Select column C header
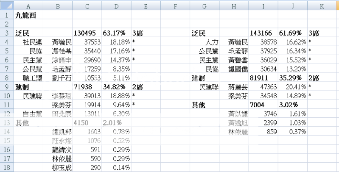 coord(87,6)
